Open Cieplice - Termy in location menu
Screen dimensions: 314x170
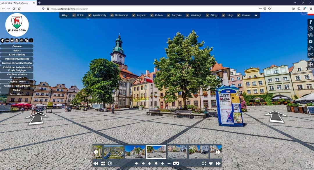(17, 82)
